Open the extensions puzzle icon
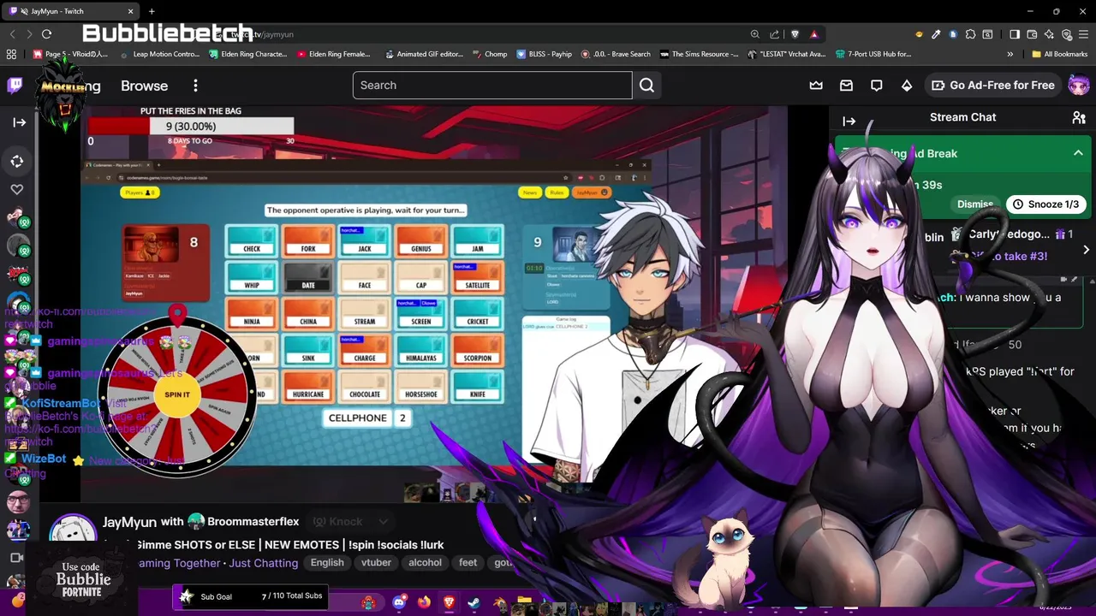This screenshot has height=616, width=1096. (x=970, y=34)
